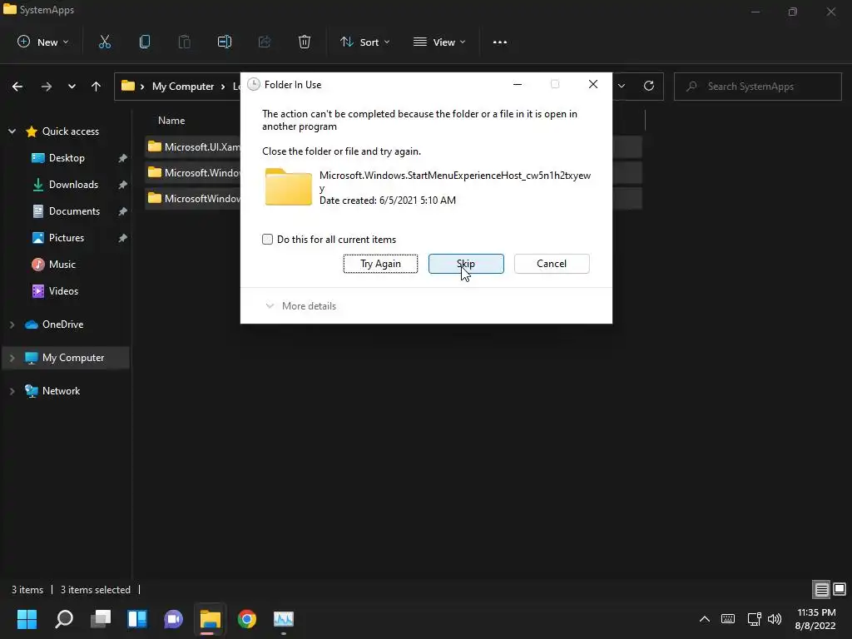Click the Paste clipboard icon in toolbar
The height and width of the screenshot is (639, 852).
[184, 42]
